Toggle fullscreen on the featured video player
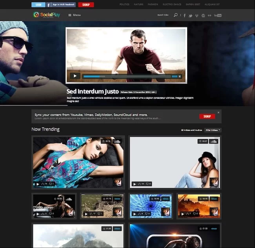255x248 pixels. tap(180, 76)
